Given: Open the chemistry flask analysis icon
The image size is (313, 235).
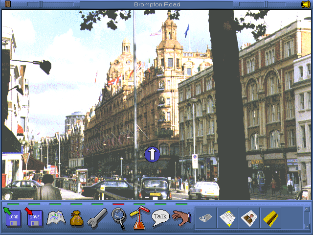Looking at the screenshot, I should click(x=139, y=217).
